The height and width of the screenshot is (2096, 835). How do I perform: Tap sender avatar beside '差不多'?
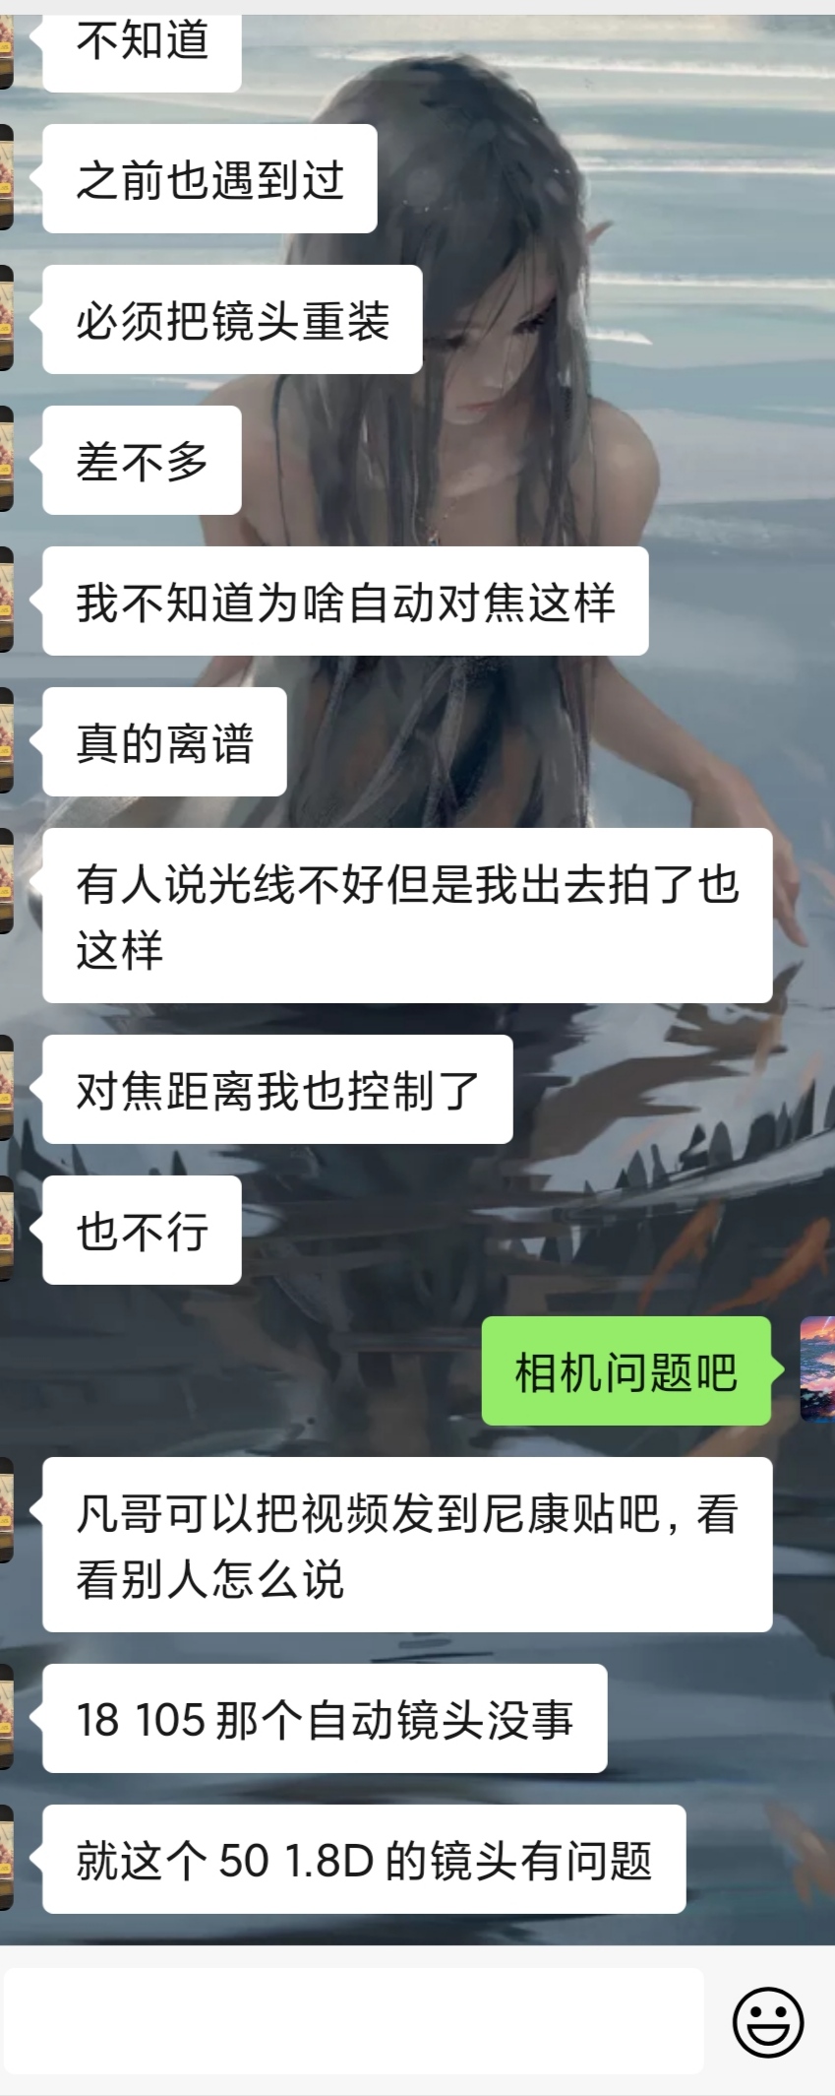(x=6, y=460)
